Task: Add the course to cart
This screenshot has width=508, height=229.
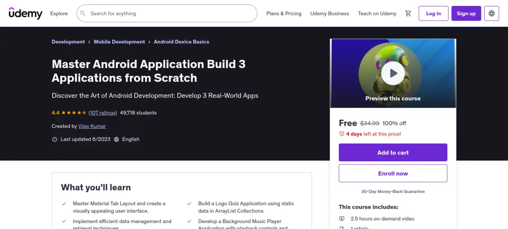Action: pyautogui.click(x=393, y=153)
